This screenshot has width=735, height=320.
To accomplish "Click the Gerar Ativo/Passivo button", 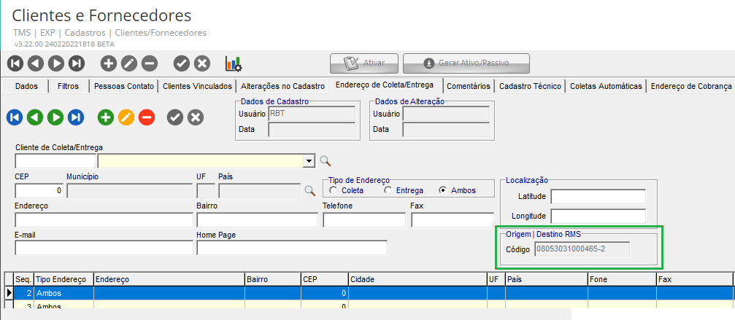I will pos(466,63).
